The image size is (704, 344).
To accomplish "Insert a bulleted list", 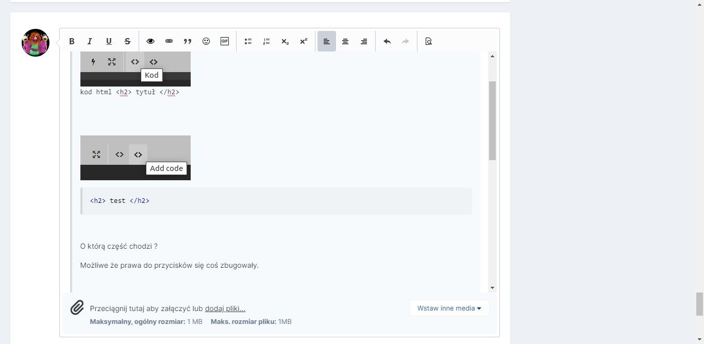I will [x=248, y=41].
